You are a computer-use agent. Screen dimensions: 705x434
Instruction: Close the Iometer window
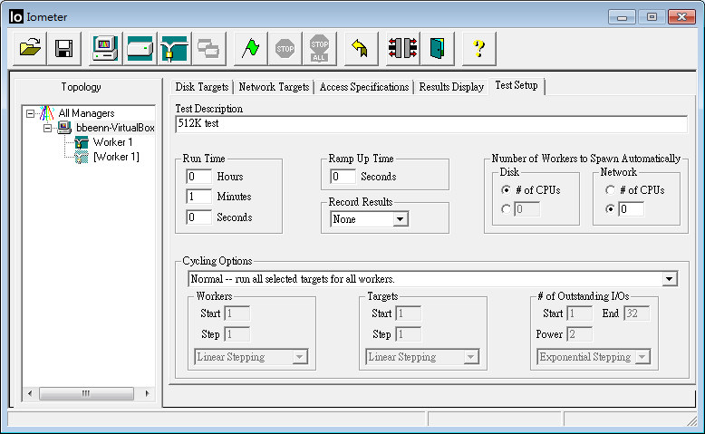(681, 17)
